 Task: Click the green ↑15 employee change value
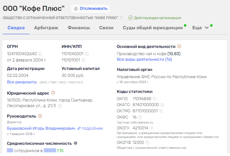[x=60, y=150]
